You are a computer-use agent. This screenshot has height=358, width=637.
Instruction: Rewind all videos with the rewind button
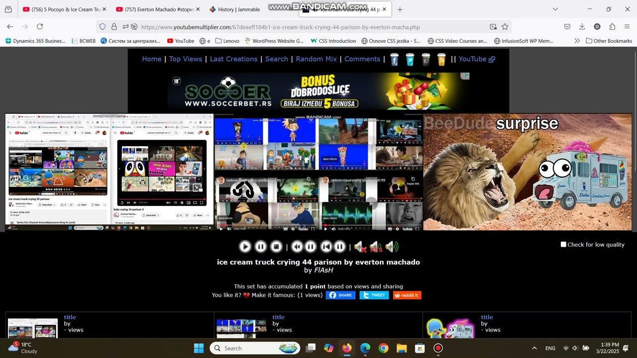click(x=297, y=246)
